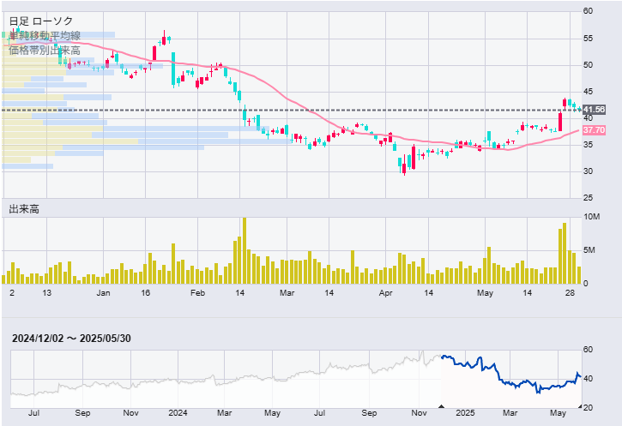Click the 45 price axis label
Screen dimensions: 622x426
click(x=589, y=92)
